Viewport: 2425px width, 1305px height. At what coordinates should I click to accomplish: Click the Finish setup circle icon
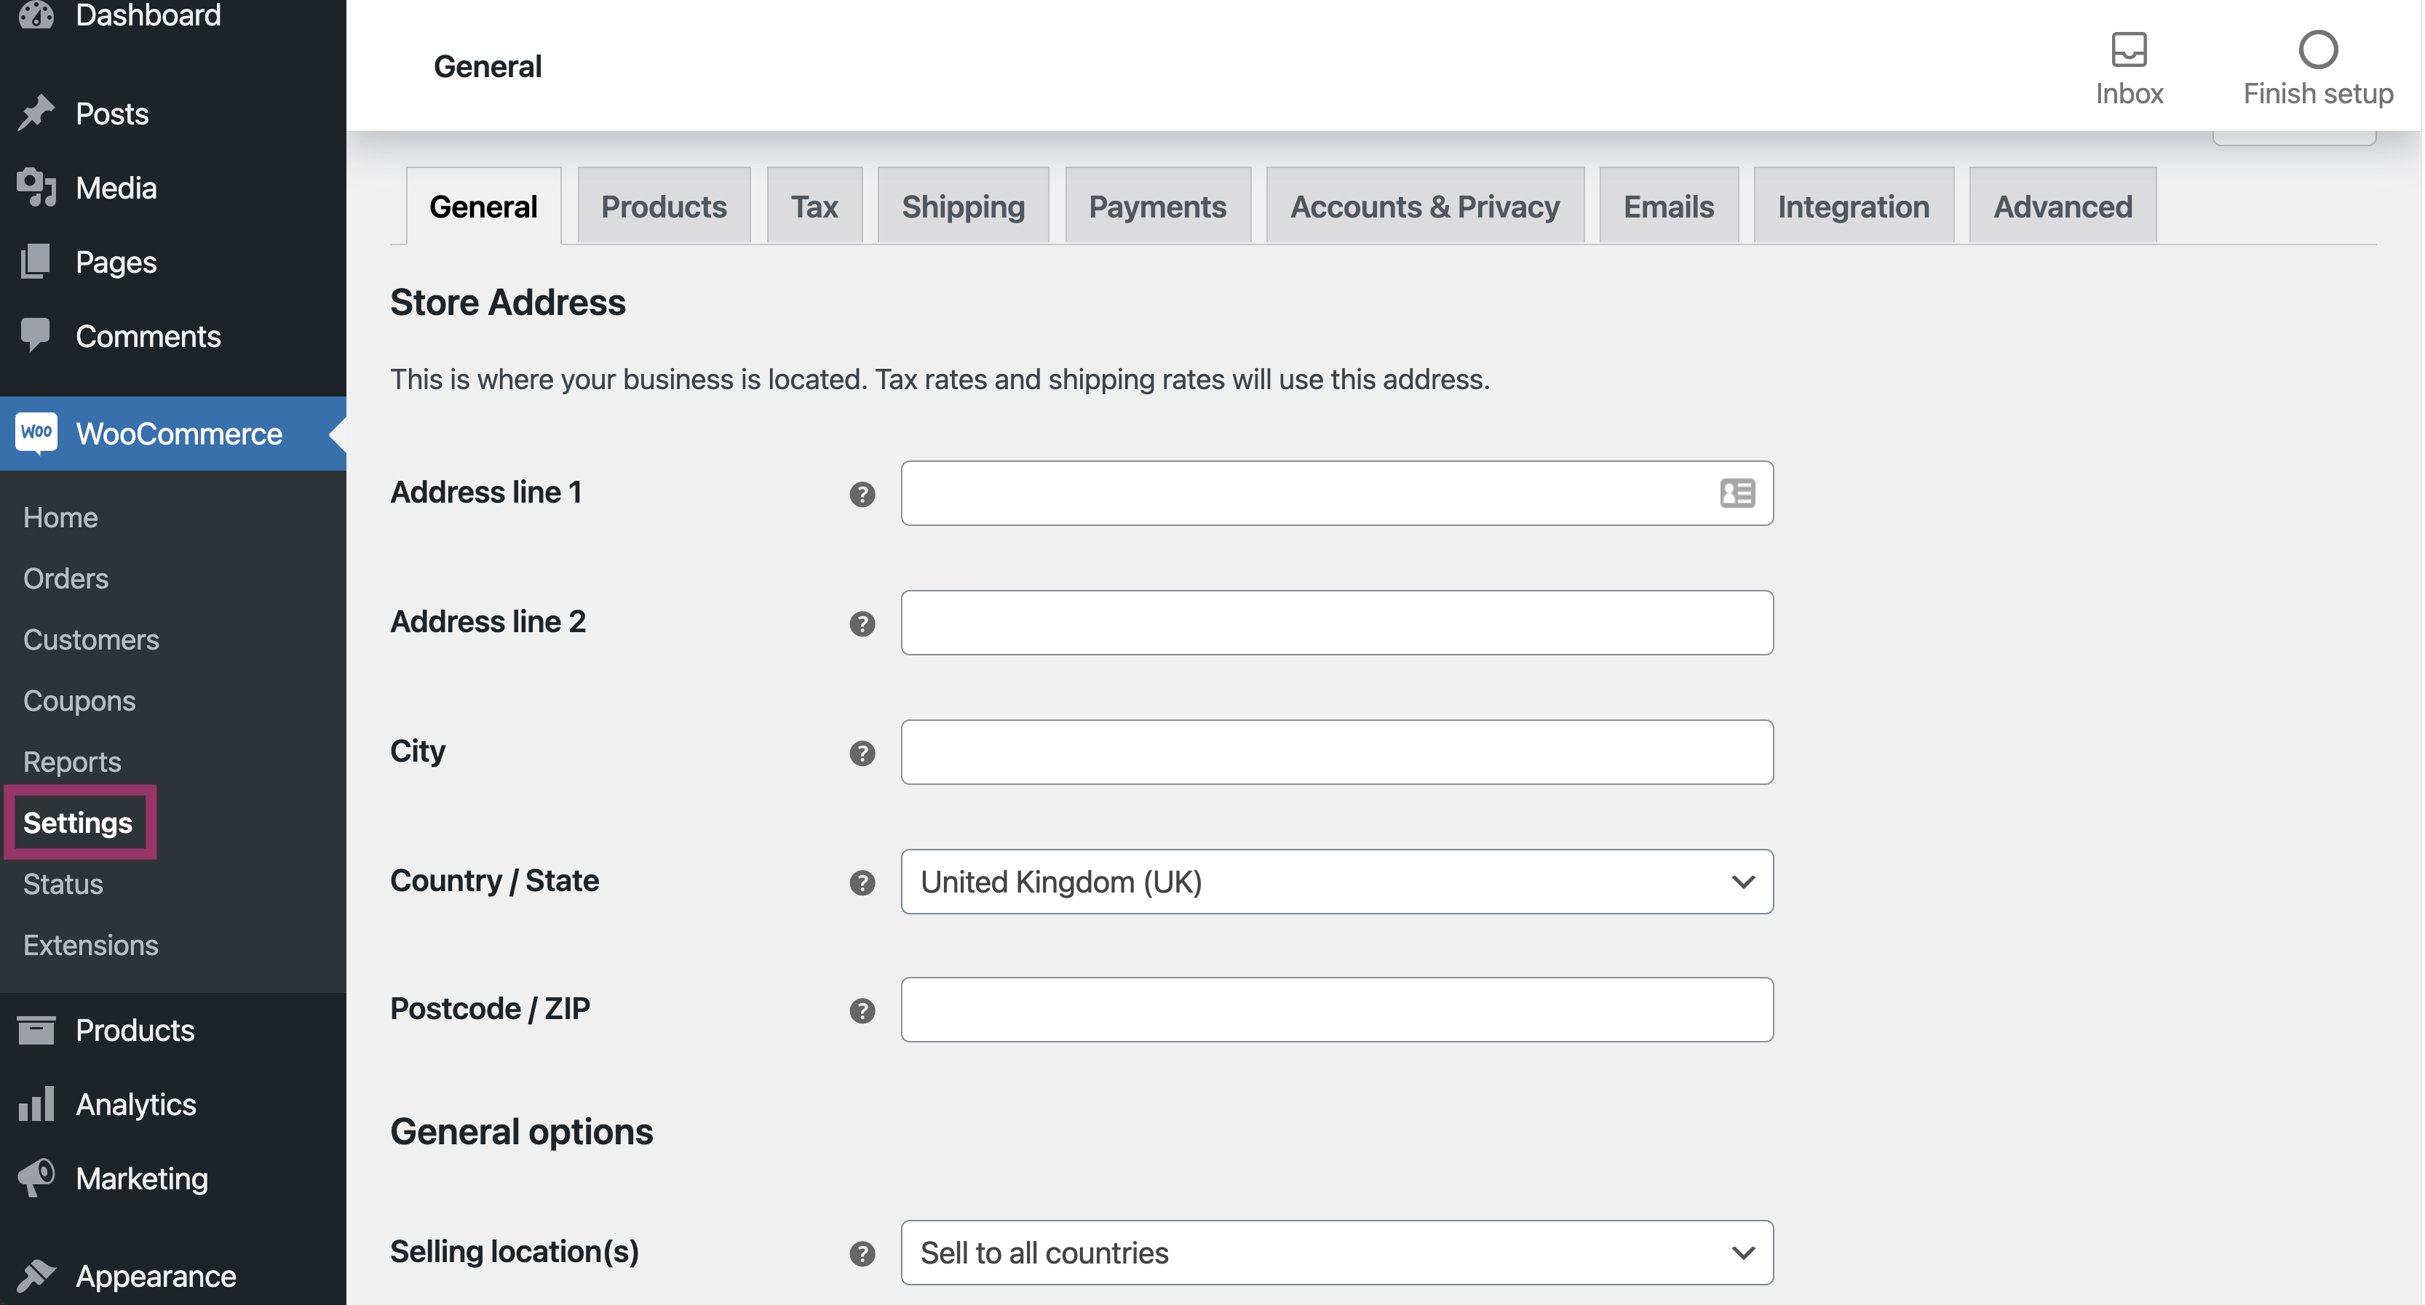coord(2317,49)
